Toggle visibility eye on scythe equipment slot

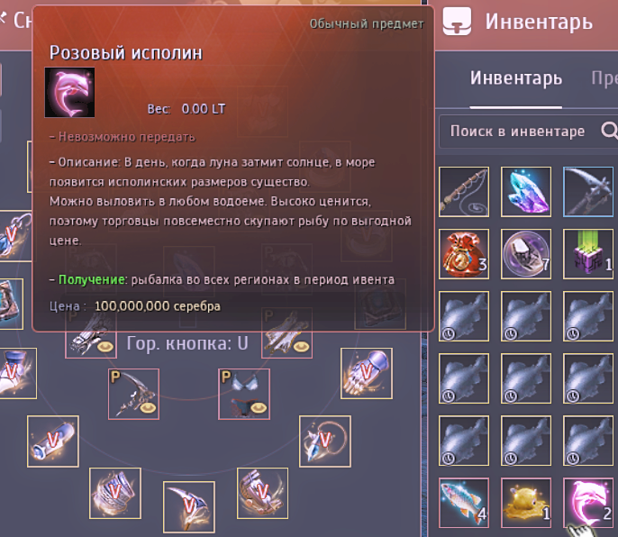click(x=148, y=407)
